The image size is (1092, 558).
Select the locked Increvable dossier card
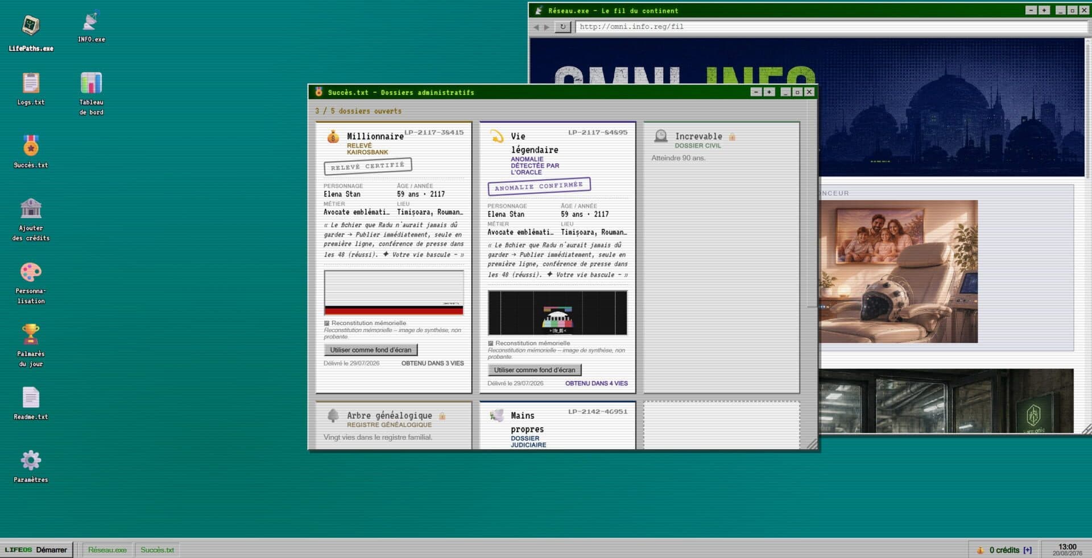(x=721, y=257)
